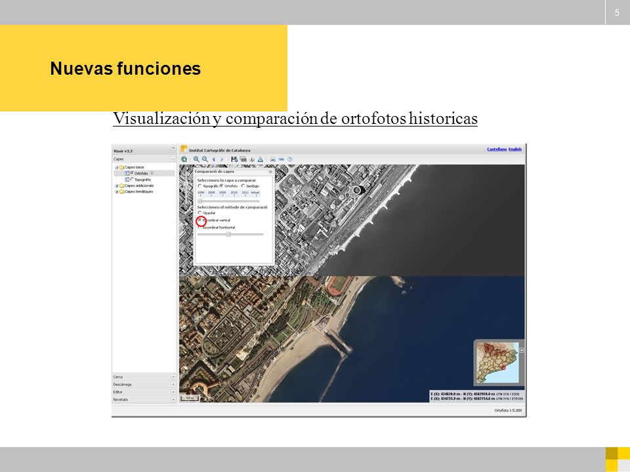Screen dimensions: 630x472
Task: Click the Descàrrega panel header
Action: (144, 385)
